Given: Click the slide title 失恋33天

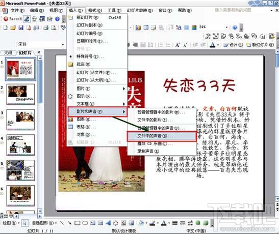Looking at the screenshot, I should click(x=199, y=85).
